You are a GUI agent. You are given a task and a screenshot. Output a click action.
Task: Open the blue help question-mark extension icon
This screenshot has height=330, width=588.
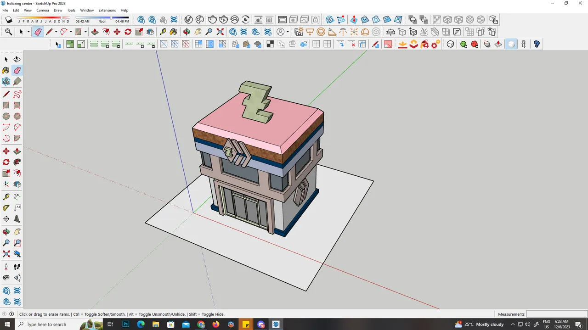(x=537, y=44)
